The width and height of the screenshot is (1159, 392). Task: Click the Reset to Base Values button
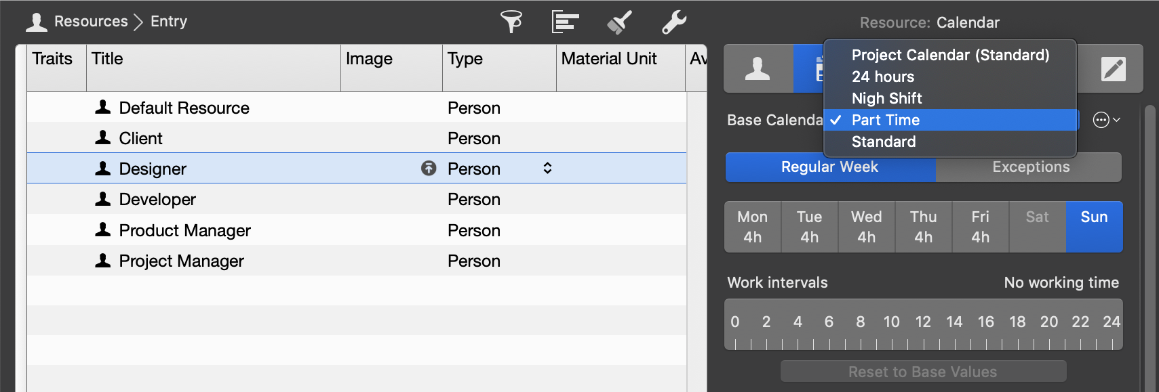point(922,371)
